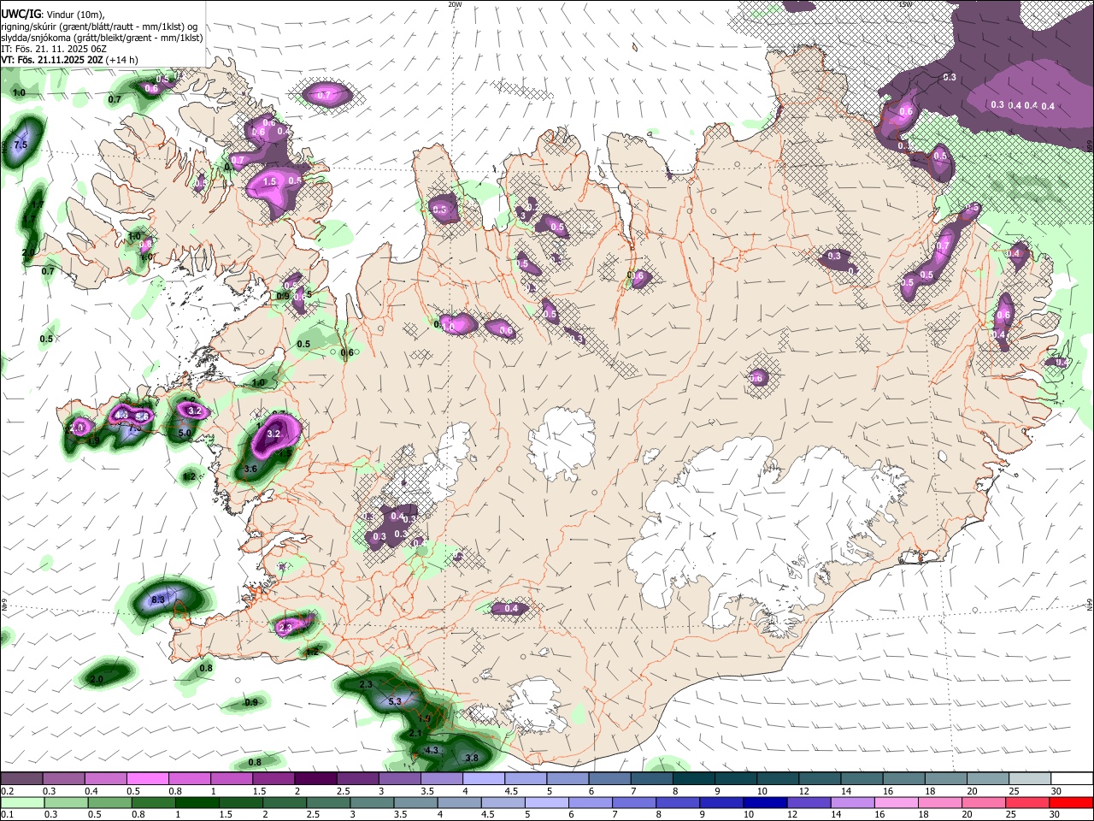Click the darkest purple 2 snow scale swatch
Screen dimensions: 1094x821
click(x=315, y=778)
